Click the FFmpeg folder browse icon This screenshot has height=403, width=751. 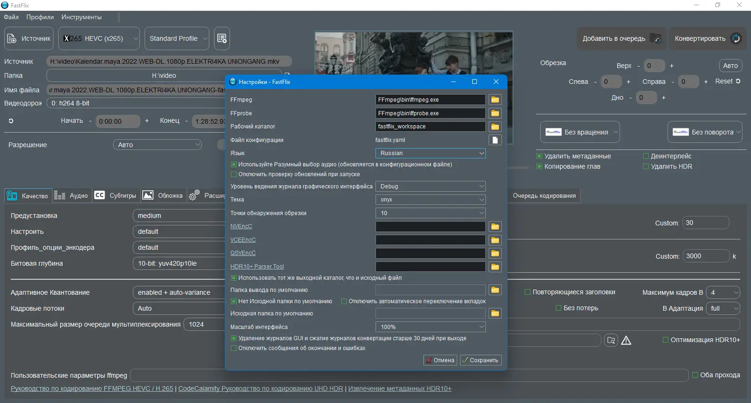[495, 100]
